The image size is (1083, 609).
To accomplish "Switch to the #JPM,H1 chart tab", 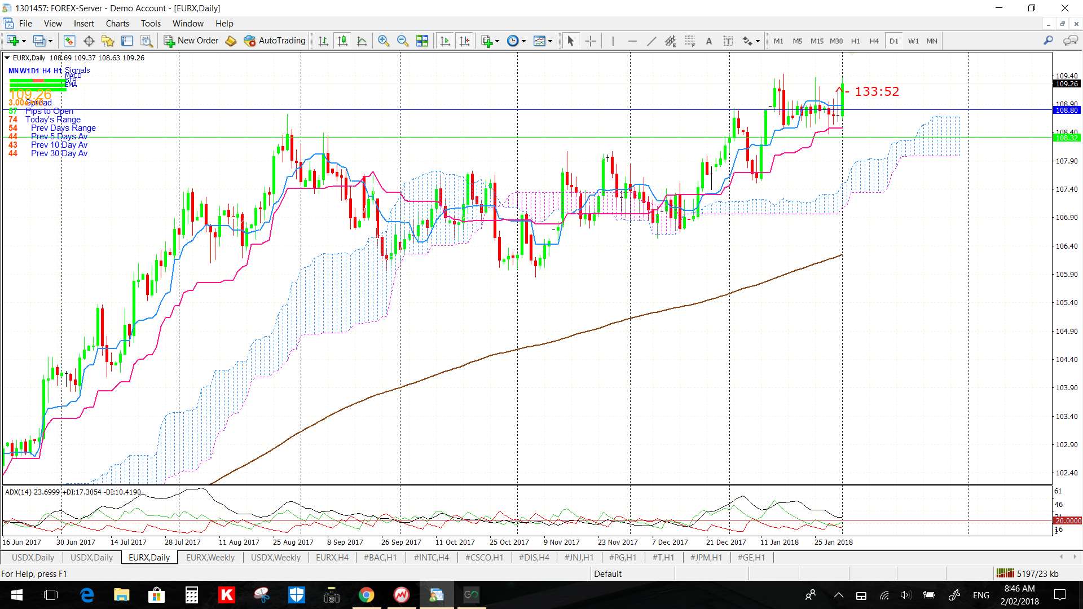I will click(706, 557).
